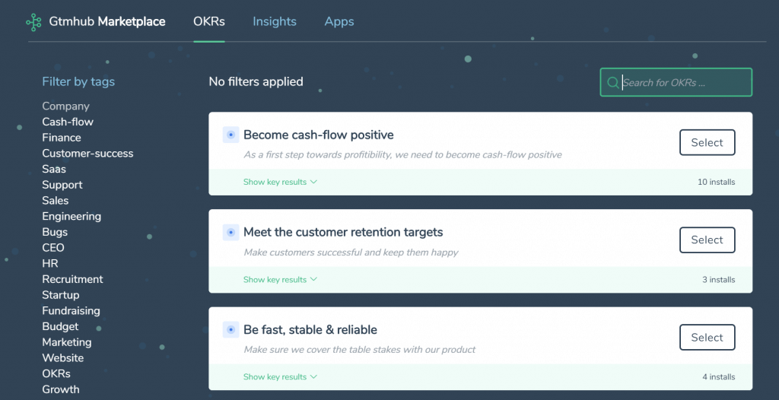The width and height of the screenshot is (779, 400).
Task: Show key results for Be fast, stable & reliable
Action: [280, 376]
